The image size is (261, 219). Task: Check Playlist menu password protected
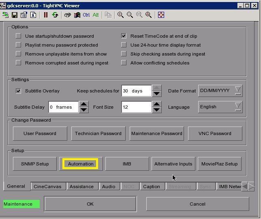click(x=18, y=45)
